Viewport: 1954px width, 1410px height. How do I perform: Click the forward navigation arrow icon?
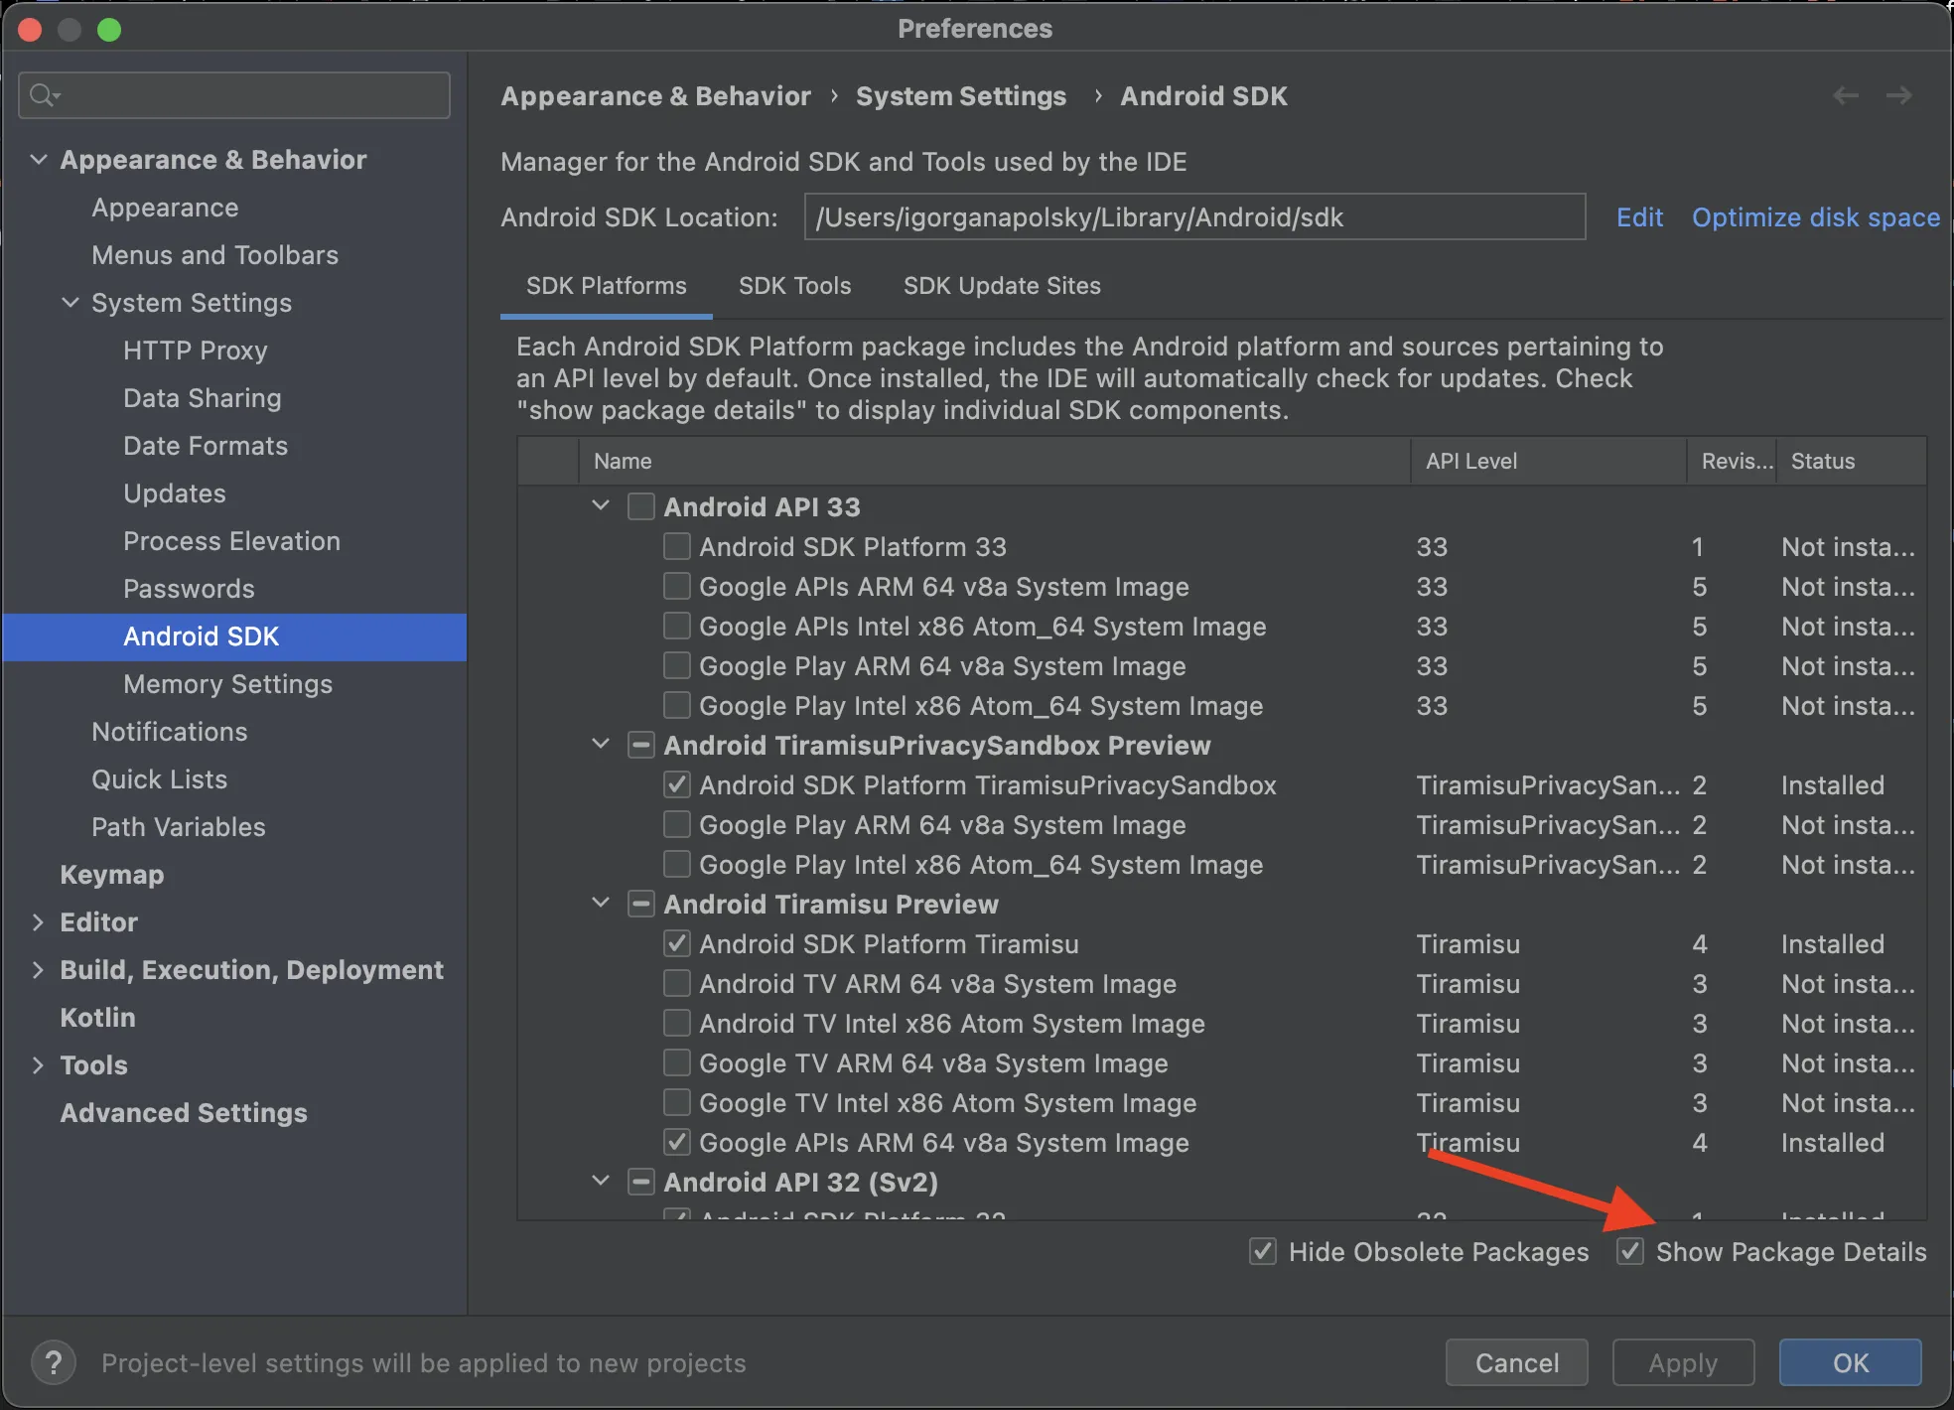tap(1898, 95)
